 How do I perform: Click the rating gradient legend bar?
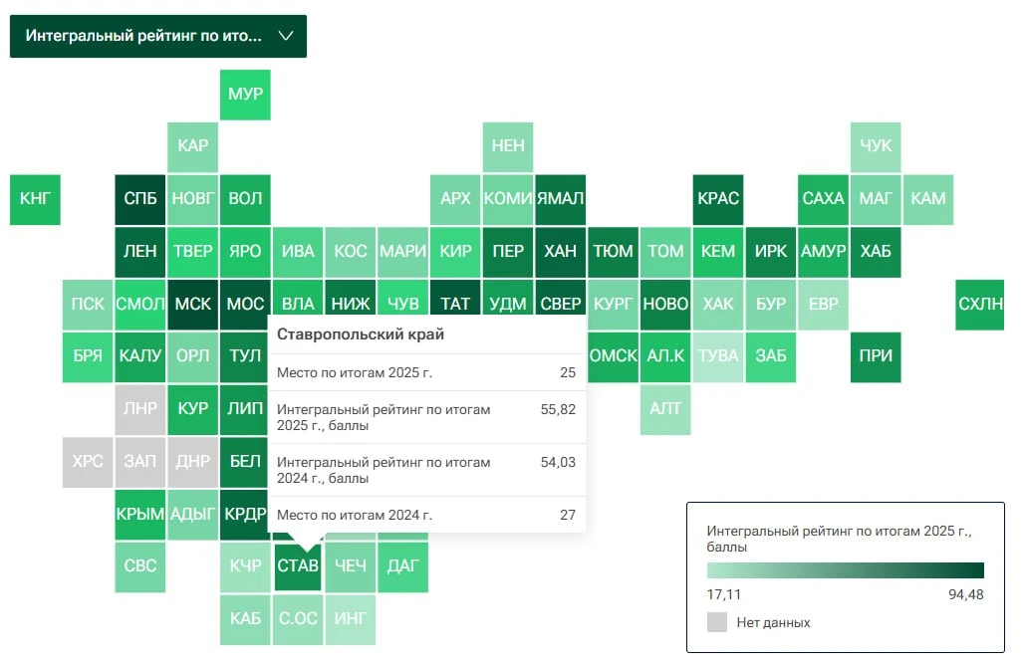point(845,570)
